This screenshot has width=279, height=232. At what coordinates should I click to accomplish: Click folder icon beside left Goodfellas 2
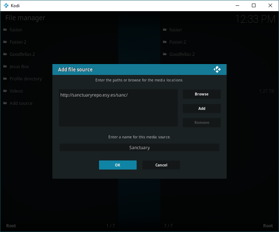(x=5, y=54)
